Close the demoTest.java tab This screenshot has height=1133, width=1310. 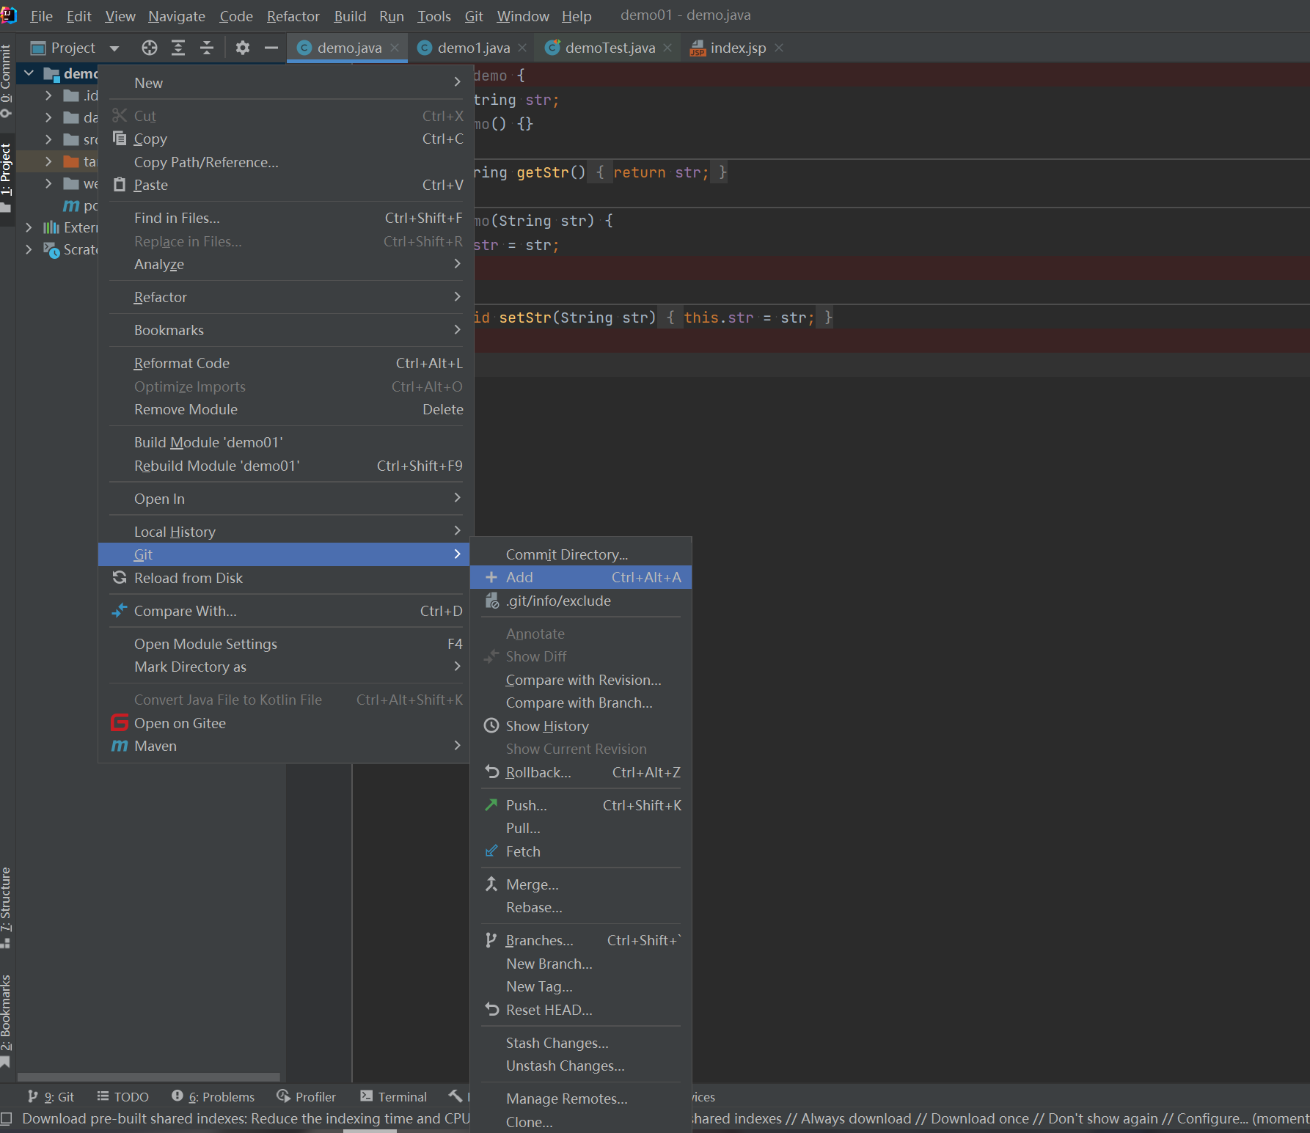(667, 48)
